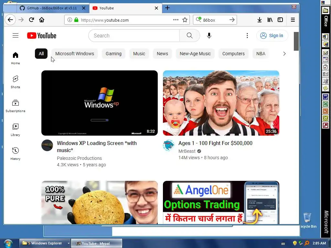Go to Home in the YouTube sidebar
The width and height of the screenshot is (331, 248).
(x=16, y=58)
